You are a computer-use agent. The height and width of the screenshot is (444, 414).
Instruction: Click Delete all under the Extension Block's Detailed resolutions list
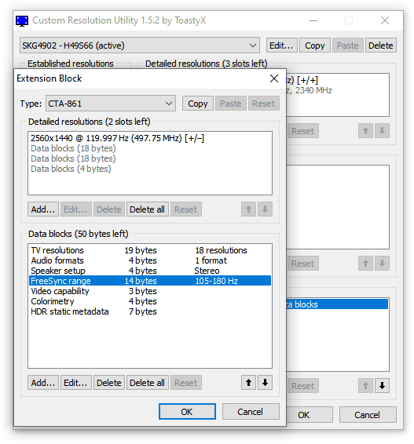[148, 209]
